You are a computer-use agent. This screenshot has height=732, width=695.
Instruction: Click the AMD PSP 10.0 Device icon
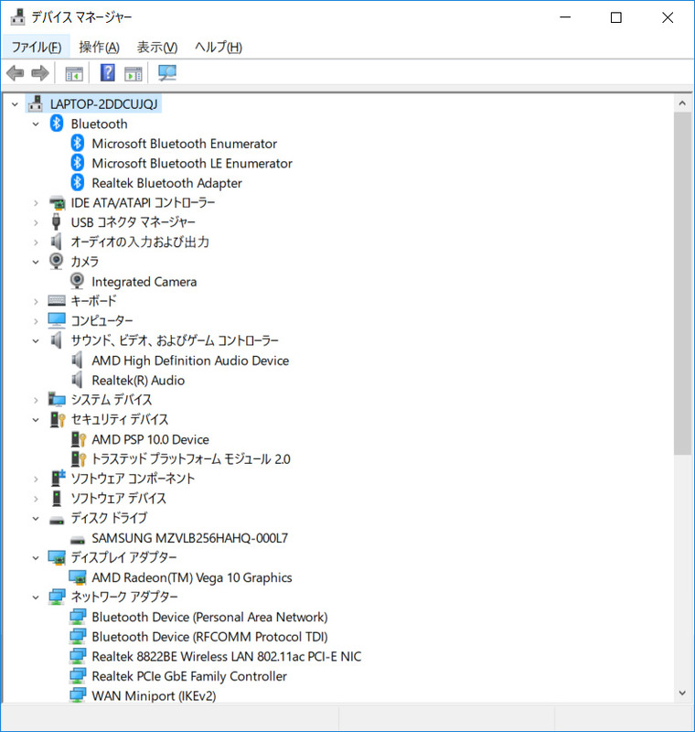pyautogui.click(x=78, y=439)
